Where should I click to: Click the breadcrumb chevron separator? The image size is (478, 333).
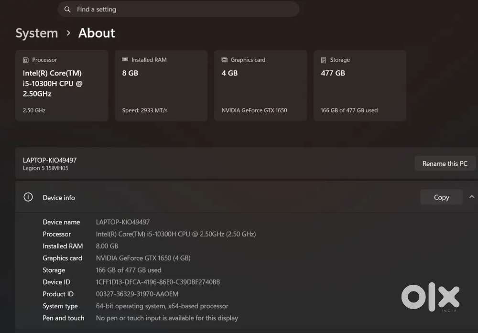(68, 33)
